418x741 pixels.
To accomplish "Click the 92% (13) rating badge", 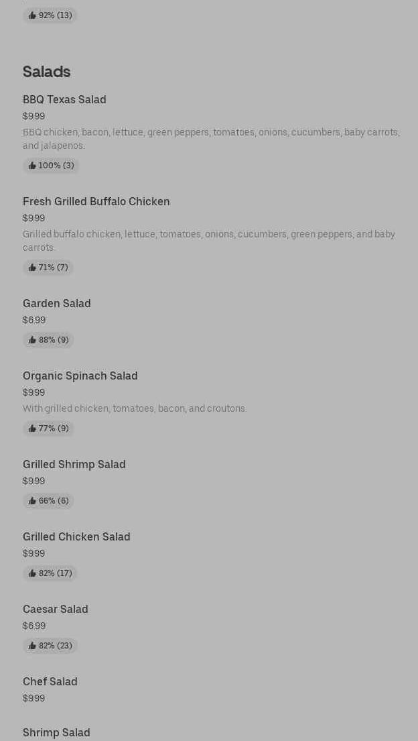I will point(50,15).
